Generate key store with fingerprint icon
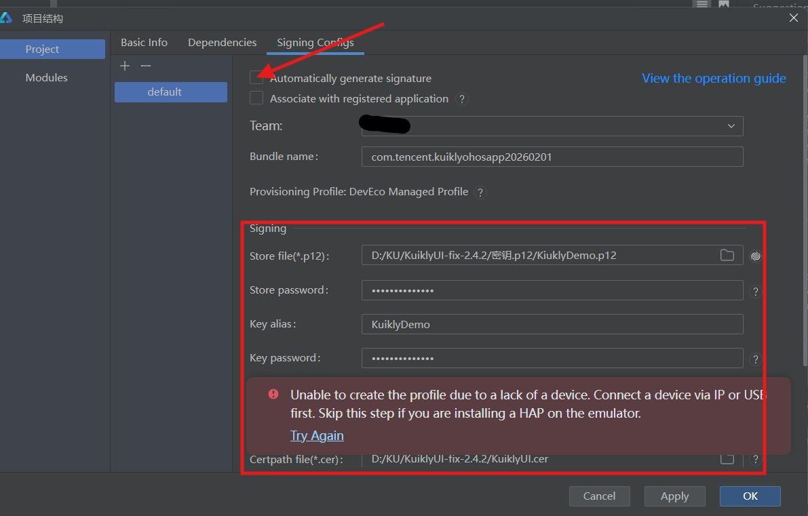Screen dimensions: 808x516 (756, 256)
